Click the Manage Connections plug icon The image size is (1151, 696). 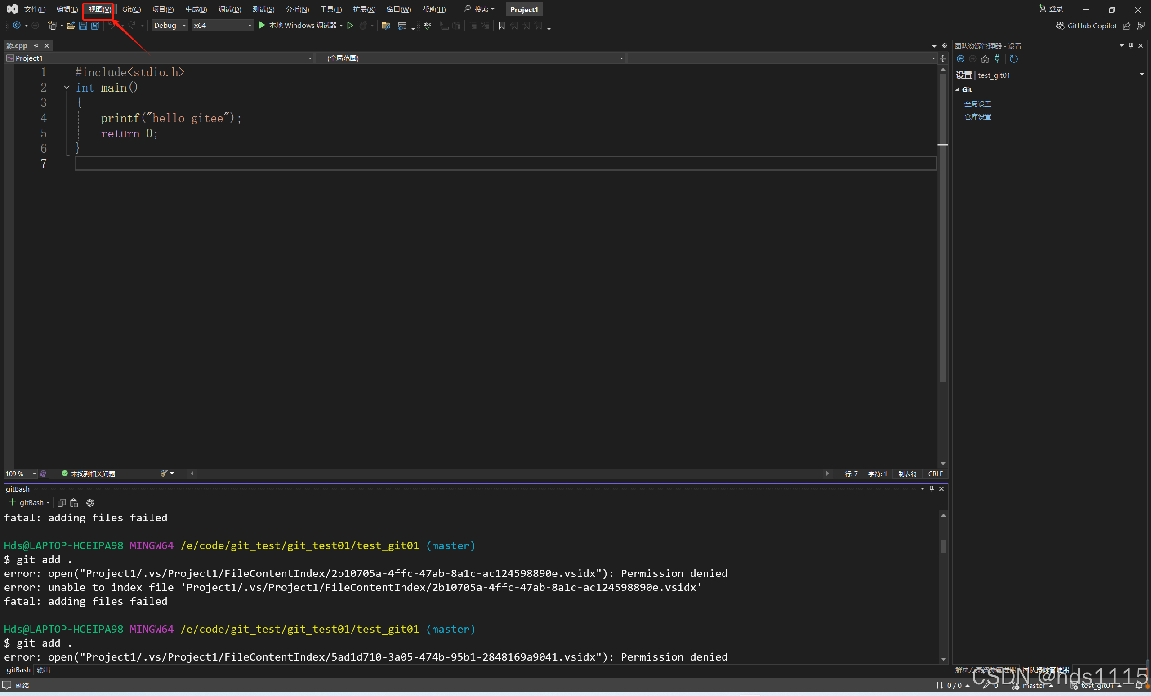[997, 59]
